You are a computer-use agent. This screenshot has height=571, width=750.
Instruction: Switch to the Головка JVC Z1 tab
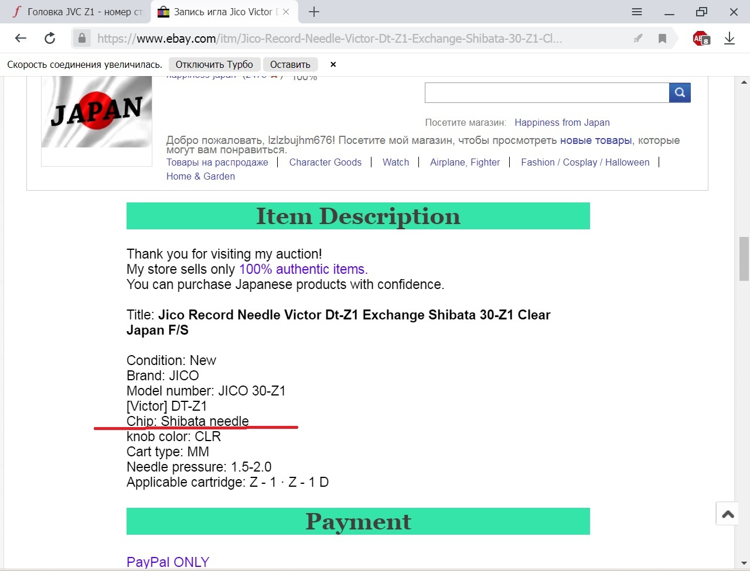click(x=76, y=12)
